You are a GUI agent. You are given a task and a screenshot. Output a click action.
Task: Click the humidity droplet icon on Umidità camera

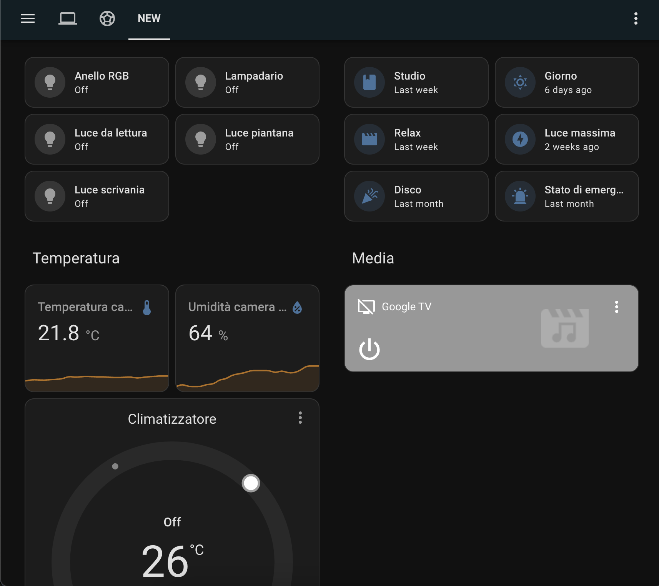click(x=296, y=307)
